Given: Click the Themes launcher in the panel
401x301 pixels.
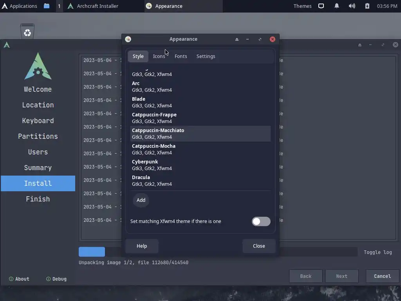Looking at the screenshot, I should click(302, 6).
